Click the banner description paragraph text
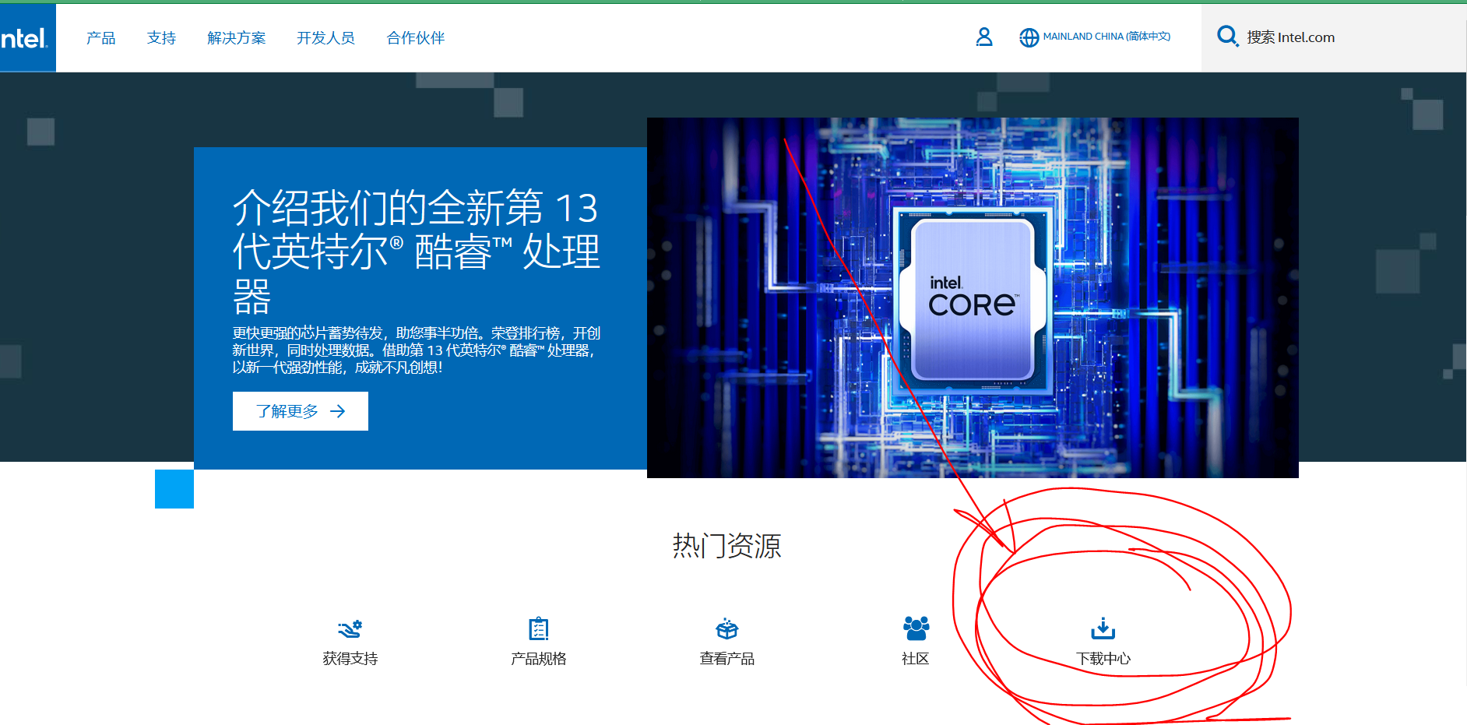 click(417, 350)
